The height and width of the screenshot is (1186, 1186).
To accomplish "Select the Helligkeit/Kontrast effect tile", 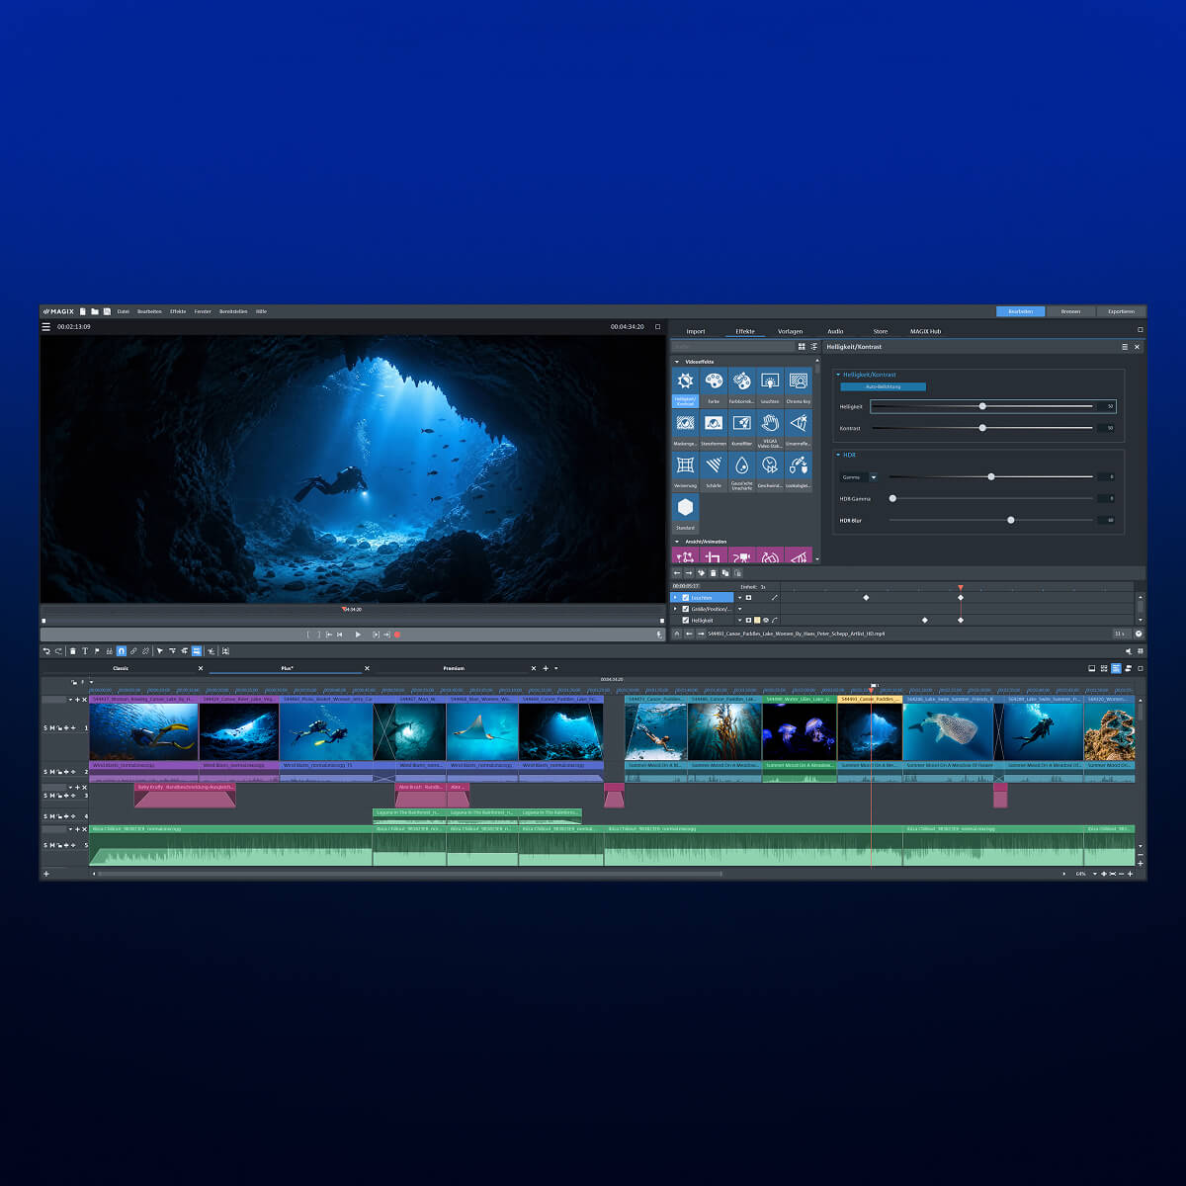I will coord(685,387).
